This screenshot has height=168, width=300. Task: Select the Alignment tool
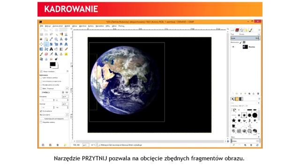(41, 44)
